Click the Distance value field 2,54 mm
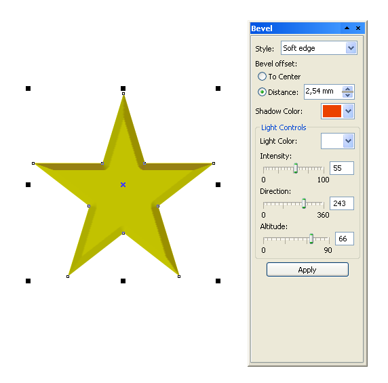 (323, 92)
